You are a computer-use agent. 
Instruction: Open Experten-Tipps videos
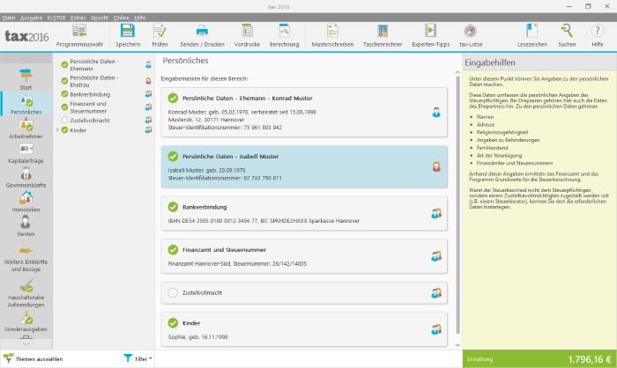click(x=430, y=36)
